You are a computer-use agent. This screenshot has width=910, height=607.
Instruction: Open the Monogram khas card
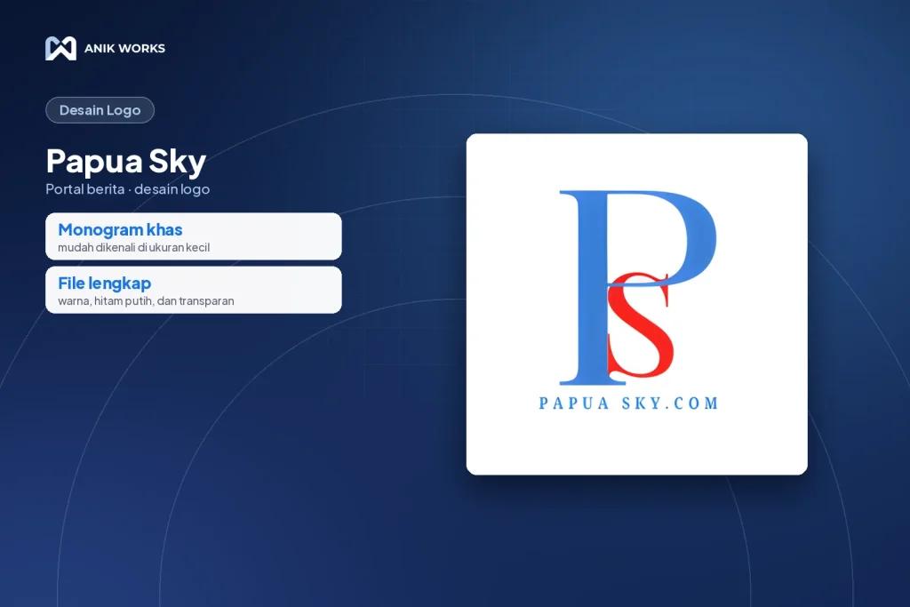click(193, 236)
